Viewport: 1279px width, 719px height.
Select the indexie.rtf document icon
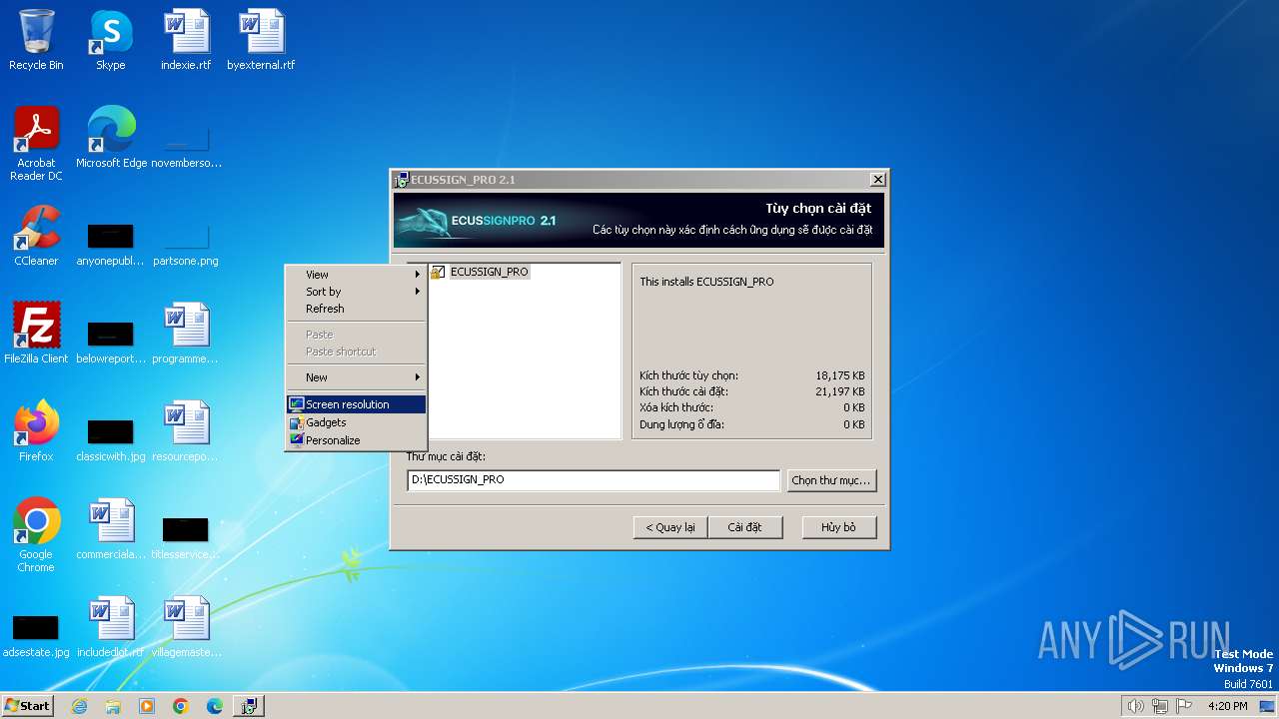pyautogui.click(x=186, y=40)
